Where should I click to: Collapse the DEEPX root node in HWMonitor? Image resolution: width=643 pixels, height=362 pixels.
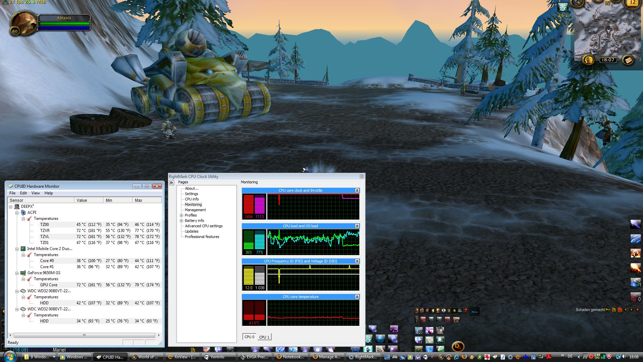click(x=10, y=207)
